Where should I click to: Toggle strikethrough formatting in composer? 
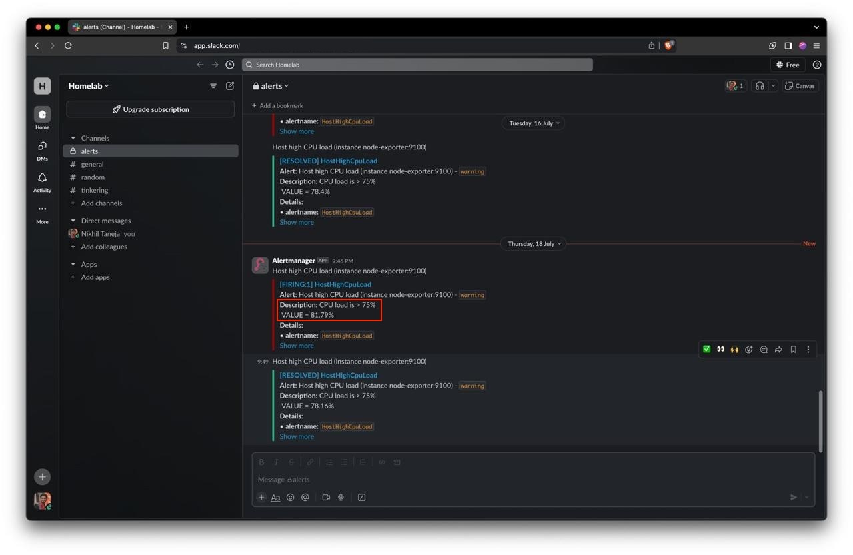point(291,462)
